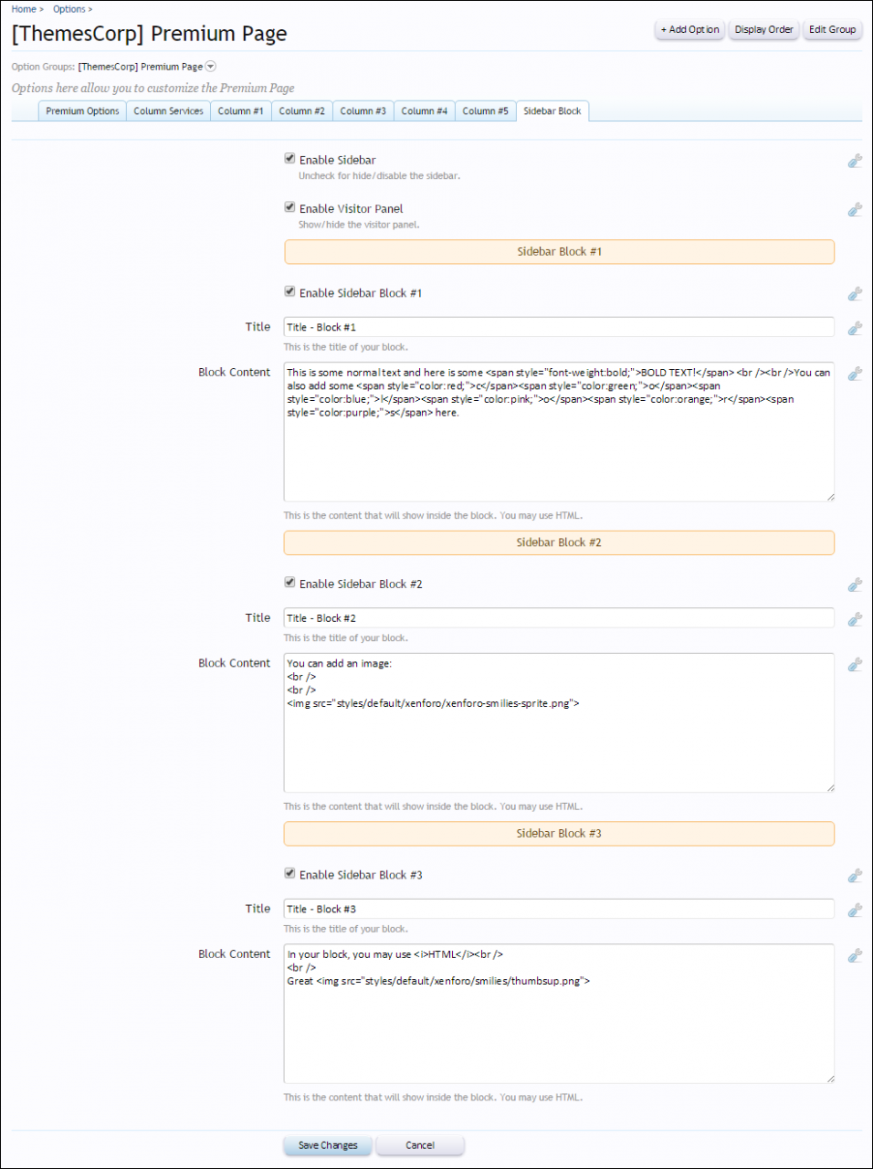The width and height of the screenshot is (873, 1169).
Task: Click edit icon beside Enable Sidebar option
Action: [x=855, y=161]
